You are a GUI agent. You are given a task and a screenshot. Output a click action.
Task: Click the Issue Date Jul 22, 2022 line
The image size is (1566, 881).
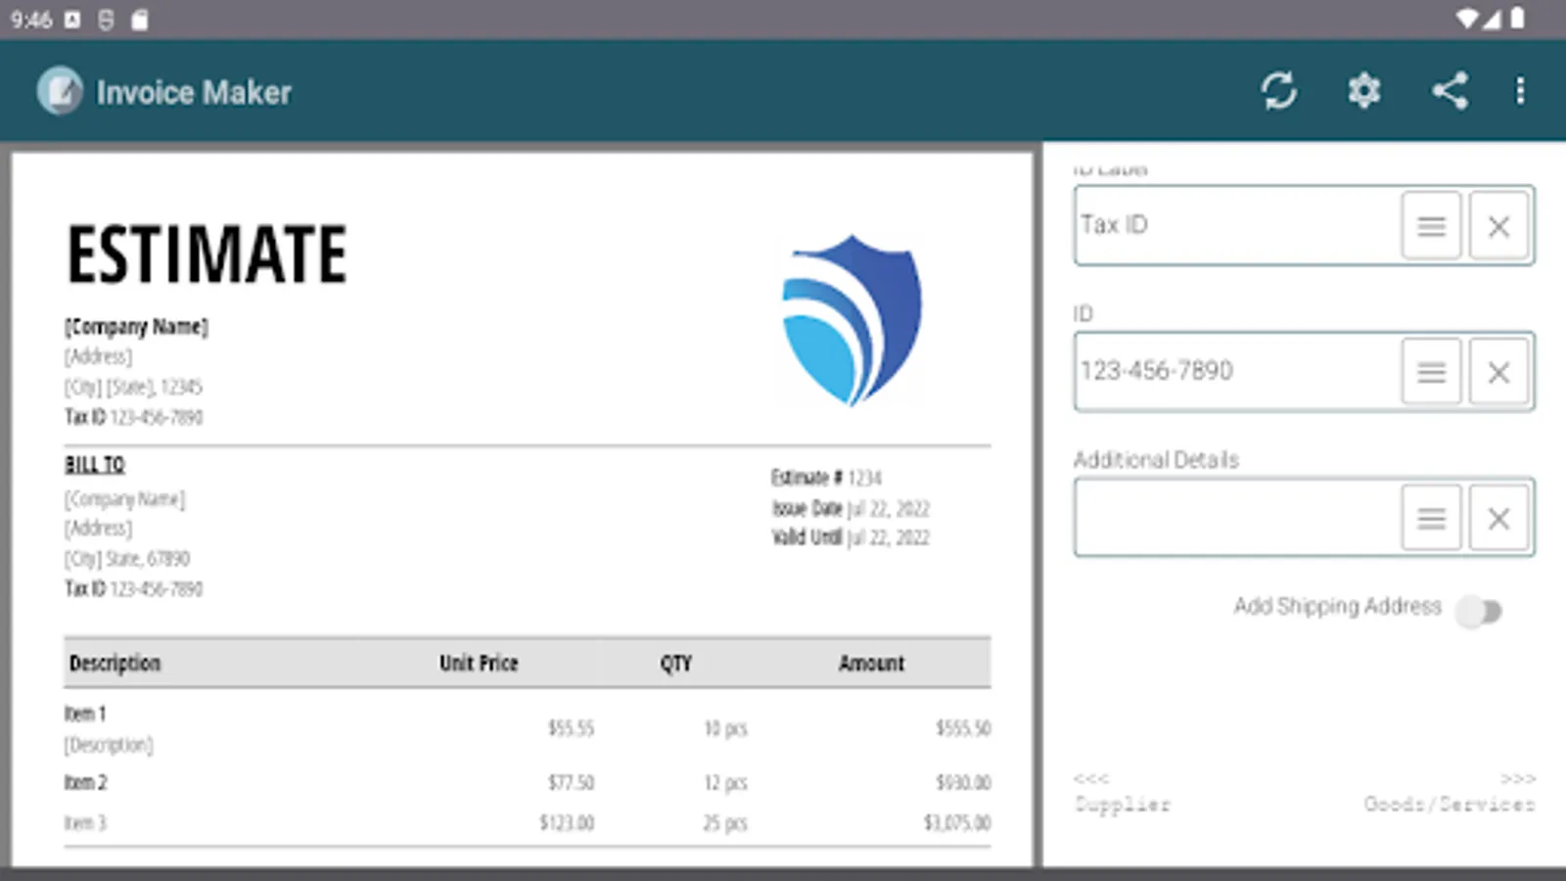click(x=851, y=508)
